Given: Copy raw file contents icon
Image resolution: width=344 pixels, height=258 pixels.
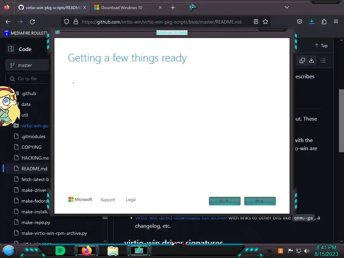Looking at the screenshot, I should 302,60.
